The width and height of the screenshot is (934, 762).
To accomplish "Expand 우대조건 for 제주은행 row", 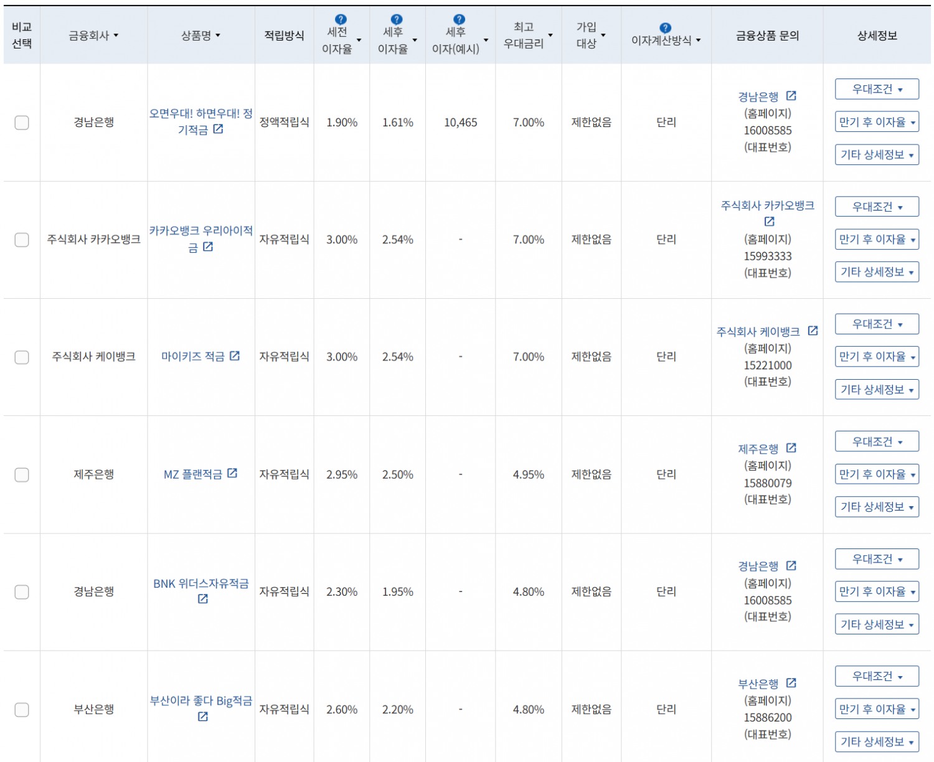I will [877, 441].
